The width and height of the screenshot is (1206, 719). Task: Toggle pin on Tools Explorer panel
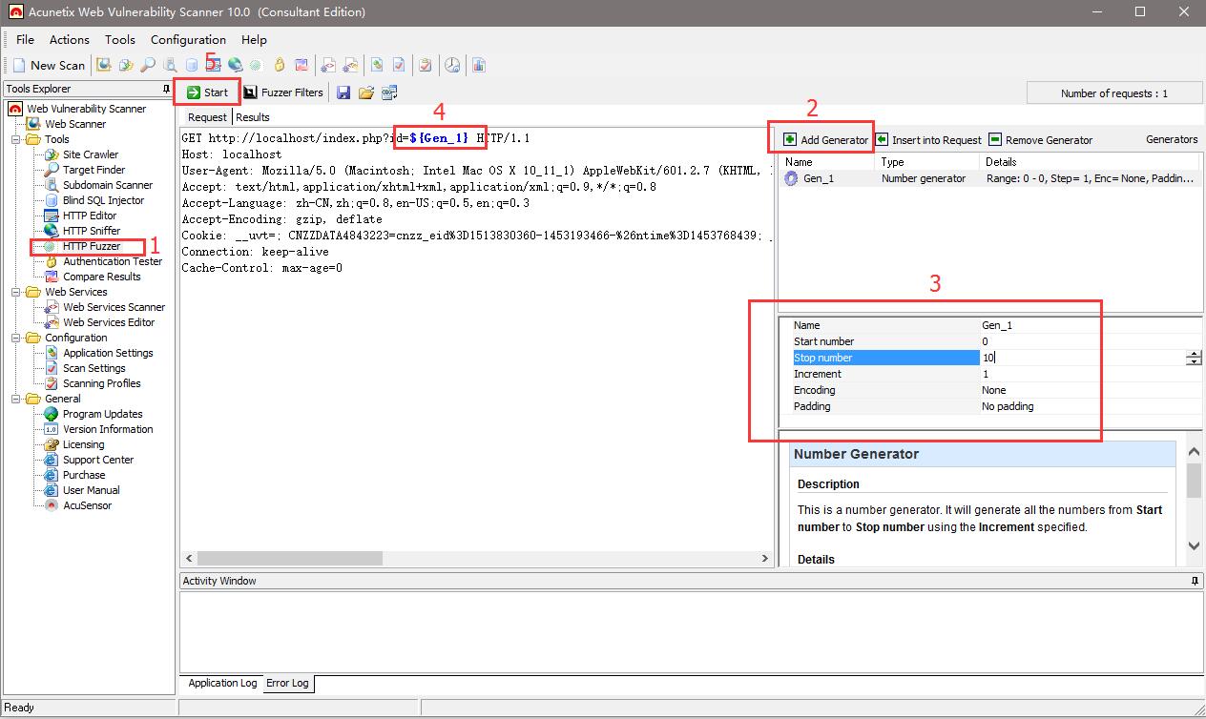click(167, 89)
